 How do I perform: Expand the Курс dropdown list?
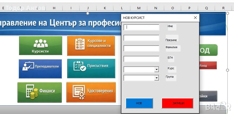(x=157, y=70)
